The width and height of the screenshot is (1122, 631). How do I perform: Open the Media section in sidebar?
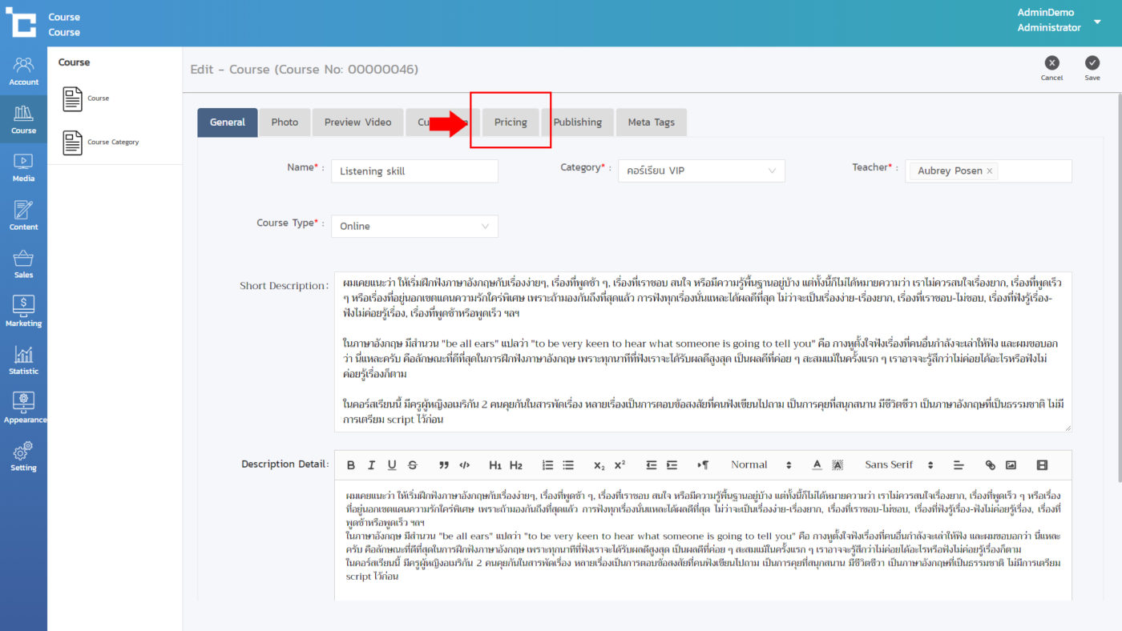click(x=23, y=168)
